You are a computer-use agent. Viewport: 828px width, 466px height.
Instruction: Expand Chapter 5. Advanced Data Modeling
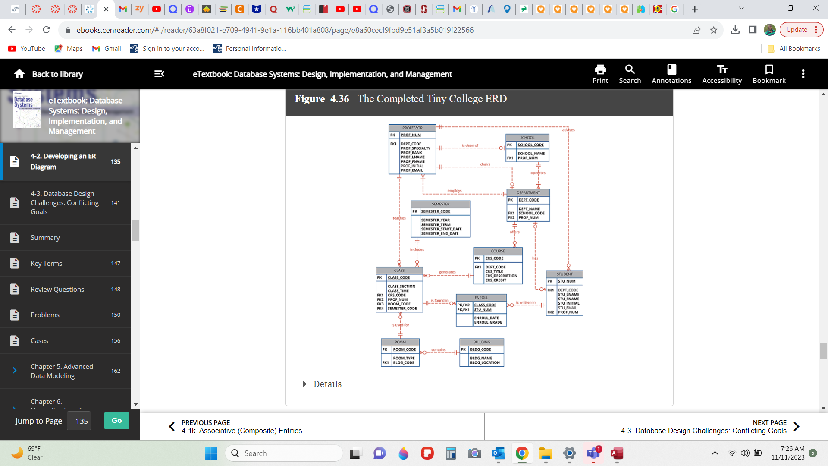point(14,371)
